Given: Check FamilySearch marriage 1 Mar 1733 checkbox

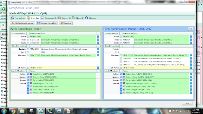Looking at the screenshot, I should (x=121, y=65).
